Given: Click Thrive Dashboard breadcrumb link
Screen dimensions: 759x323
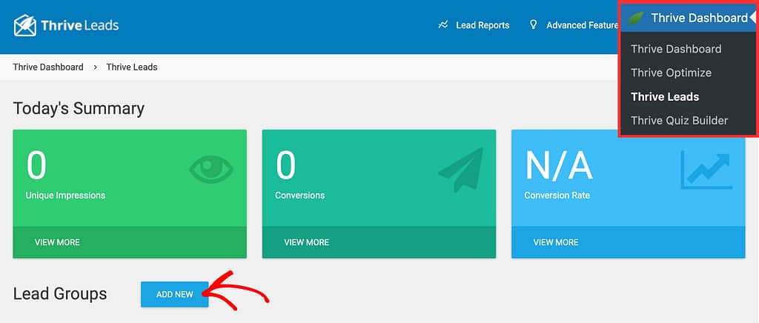Looking at the screenshot, I should click(48, 67).
